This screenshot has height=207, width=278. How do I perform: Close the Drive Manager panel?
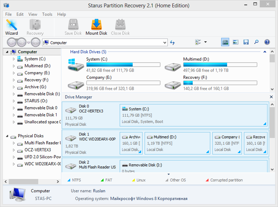click(271, 97)
